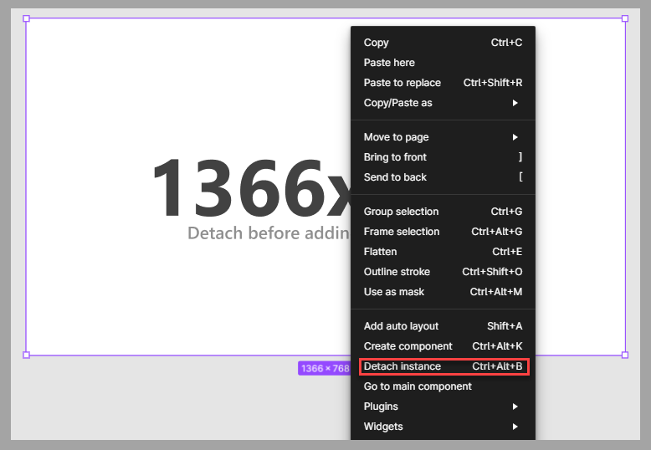Screen dimensions: 651x450
Task: Click the top-left selection resize handle
Action: click(x=26, y=18)
